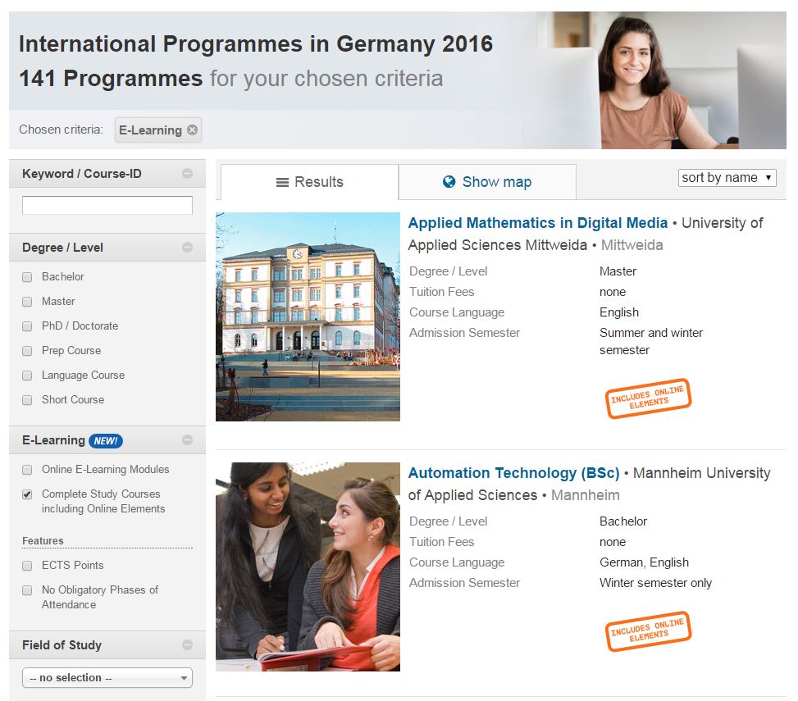This screenshot has height=701, width=798.
Task: Open the sort by name dropdown
Action: tap(726, 177)
